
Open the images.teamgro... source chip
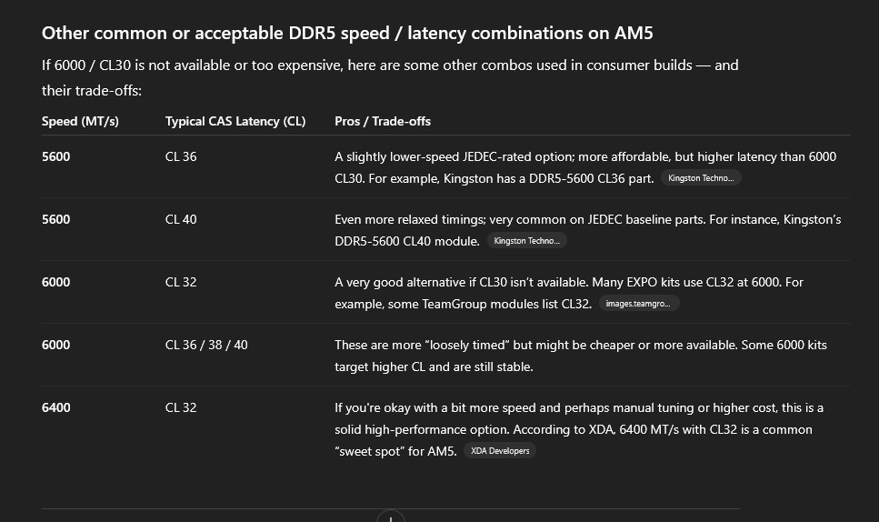(x=638, y=304)
